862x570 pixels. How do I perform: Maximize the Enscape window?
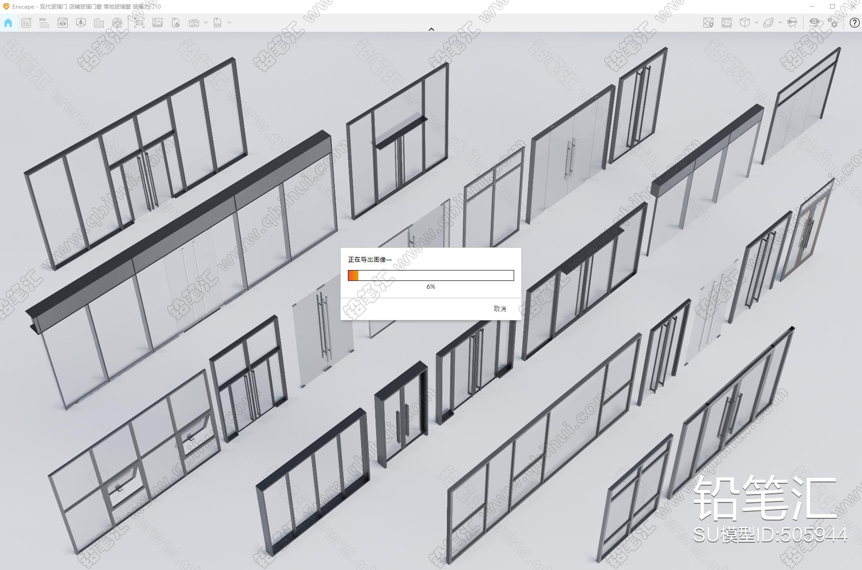tap(832, 6)
